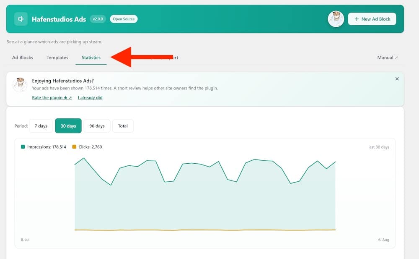Click the Hafenstudios Ads title

[x=59, y=19]
